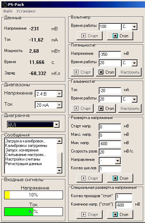Start the Вольтметр measurement

[x=89, y=36]
